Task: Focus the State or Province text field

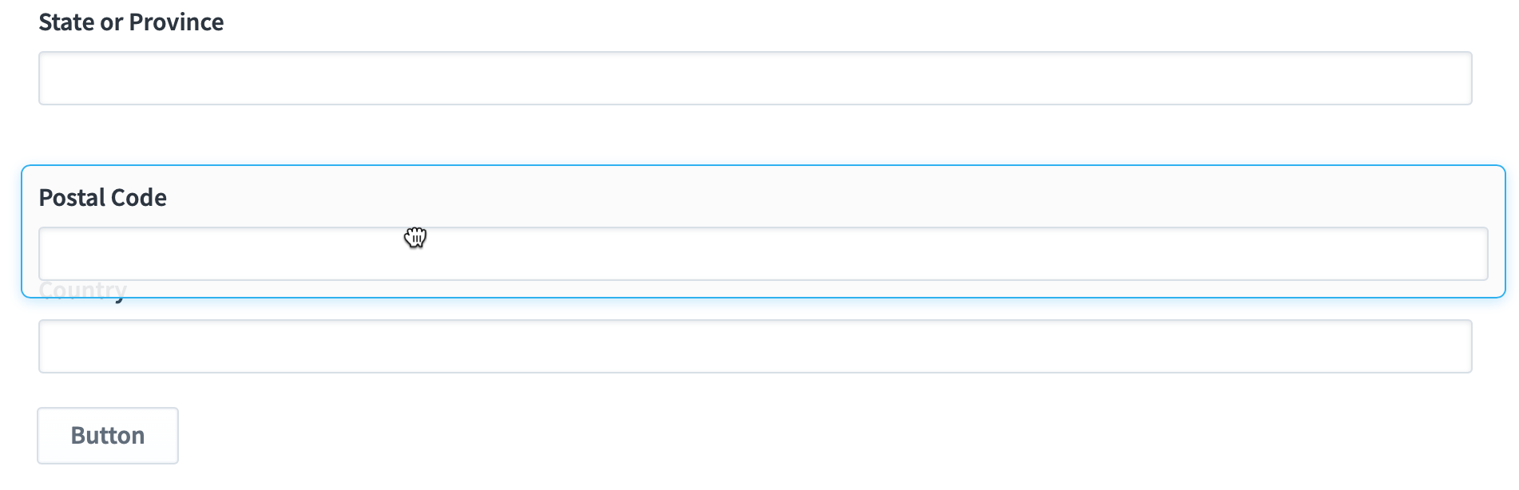Action: [755, 78]
